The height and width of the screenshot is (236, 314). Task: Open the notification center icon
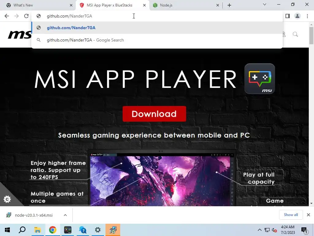pyautogui.click(x=304, y=230)
